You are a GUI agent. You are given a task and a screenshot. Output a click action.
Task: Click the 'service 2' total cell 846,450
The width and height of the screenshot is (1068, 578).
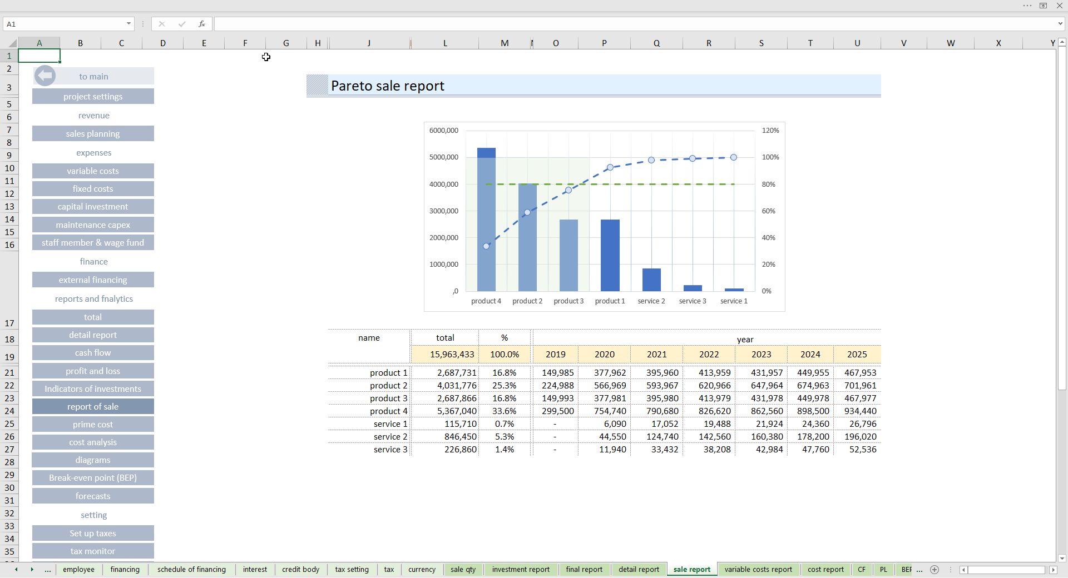coord(445,436)
